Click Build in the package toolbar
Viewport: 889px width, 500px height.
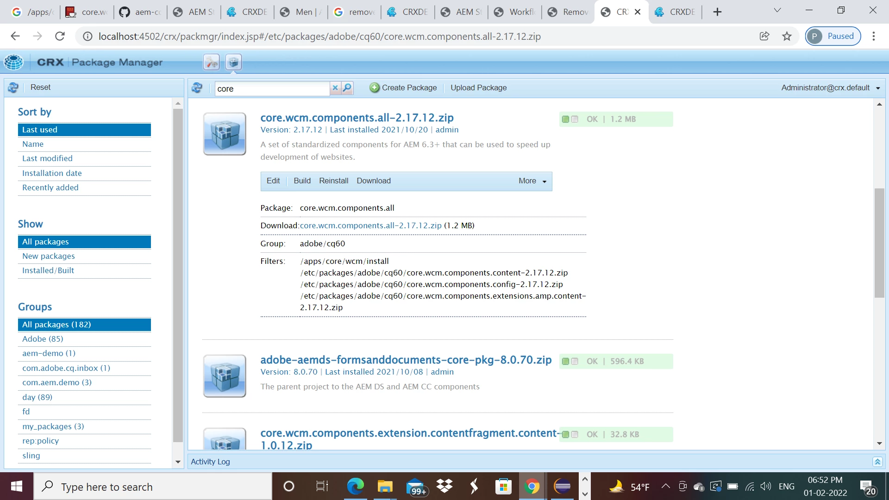(x=302, y=181)
